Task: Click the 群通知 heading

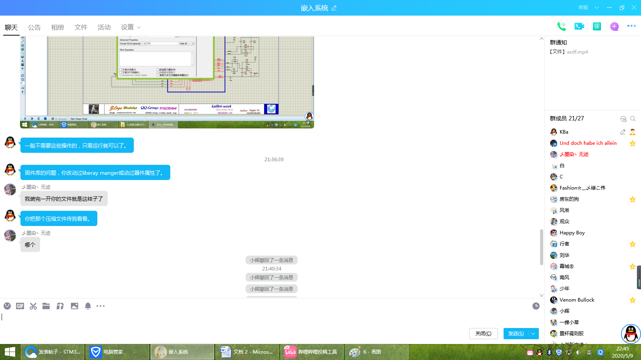Action: (x=558, y=42)
